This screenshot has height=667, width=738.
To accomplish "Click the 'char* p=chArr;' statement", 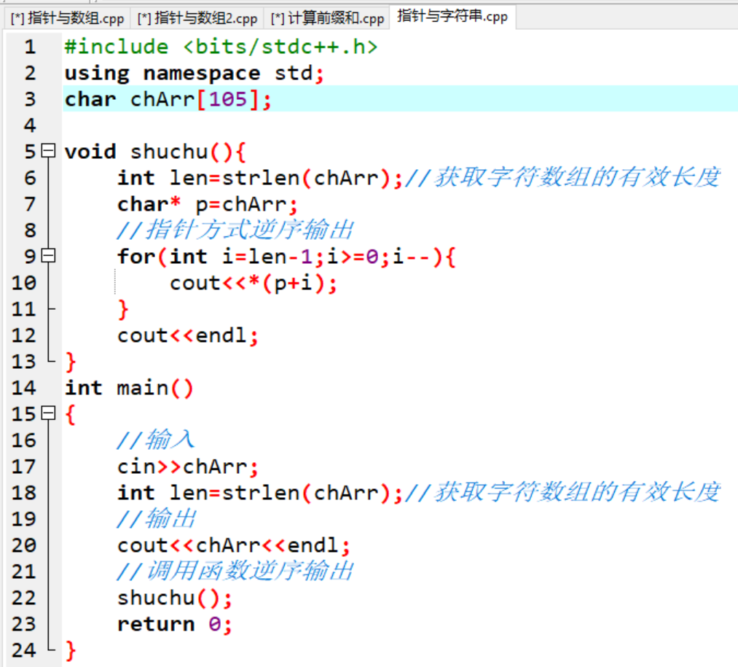I will (208, 204).
